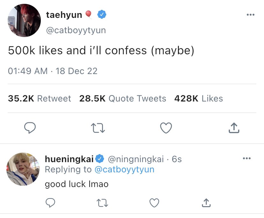View the 35.2K Retweet list

(40, 98)
